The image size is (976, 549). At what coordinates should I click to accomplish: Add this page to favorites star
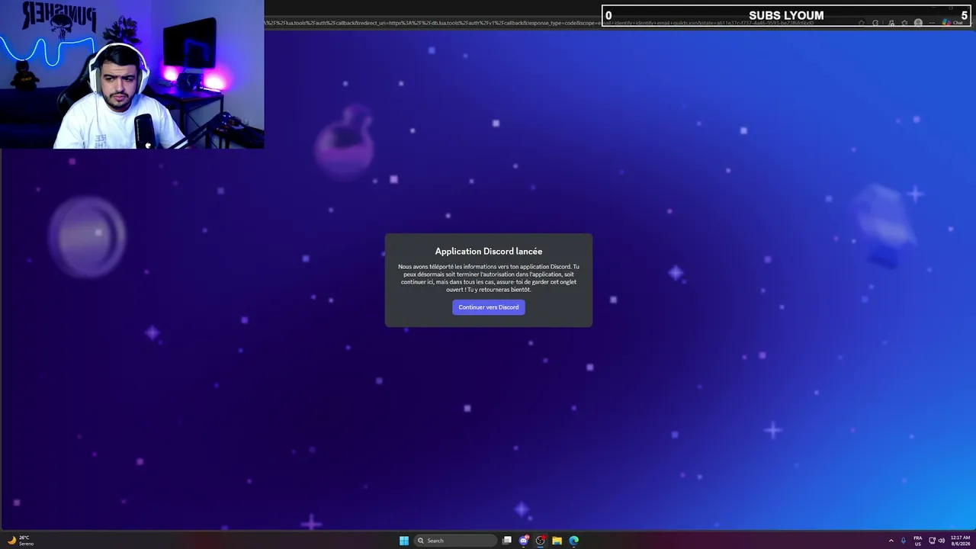(862, 23)
